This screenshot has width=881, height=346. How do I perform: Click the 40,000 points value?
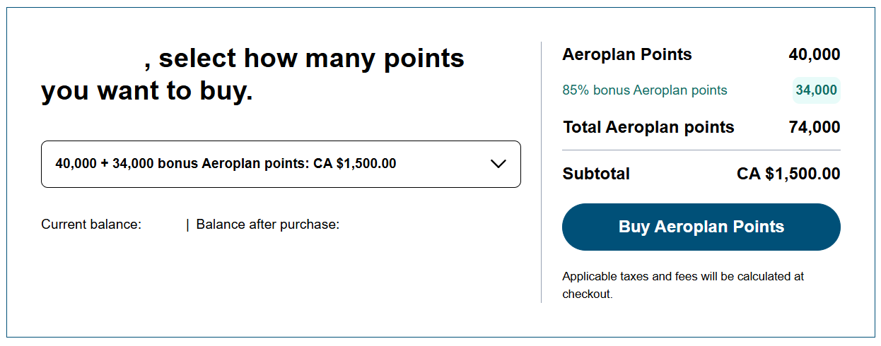pos(814,54)
